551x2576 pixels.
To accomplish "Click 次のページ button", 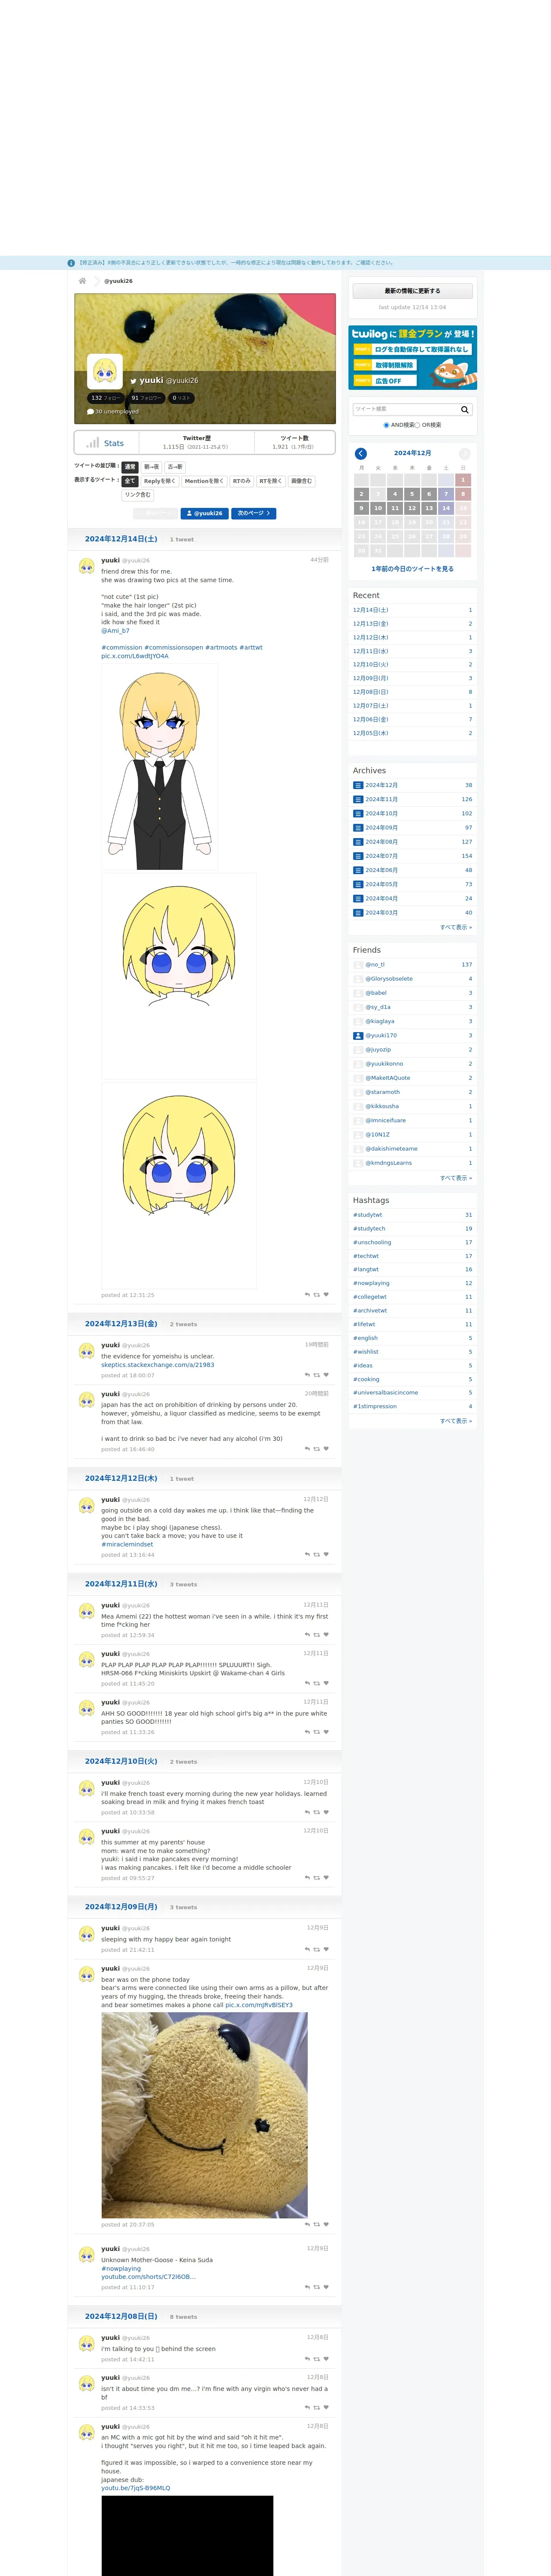I will click(x=254, y=513).
